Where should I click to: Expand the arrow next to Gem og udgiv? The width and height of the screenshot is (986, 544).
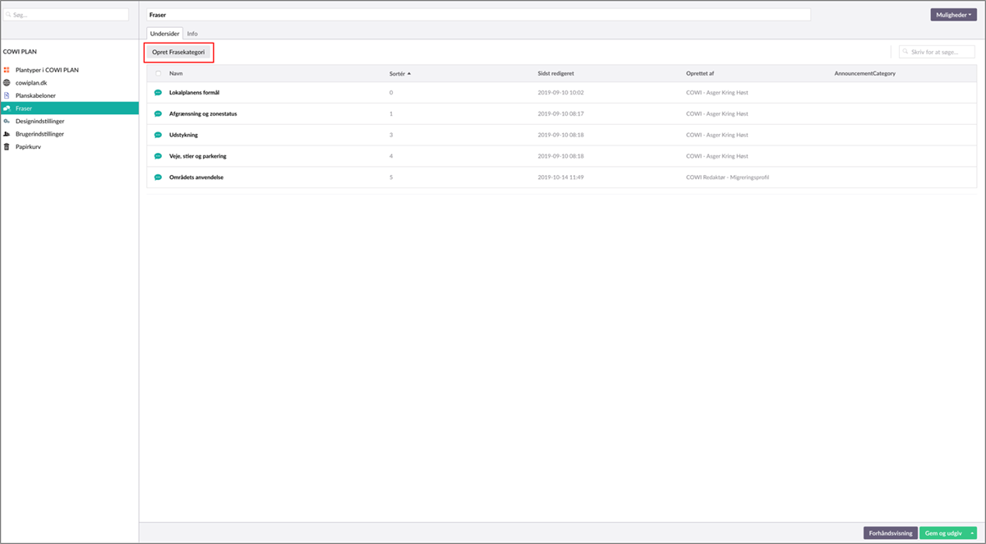972,533
